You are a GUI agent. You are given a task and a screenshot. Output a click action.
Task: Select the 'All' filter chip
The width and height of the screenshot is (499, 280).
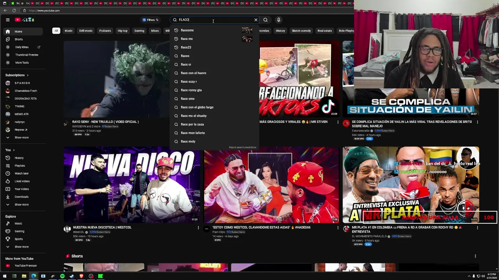(x=56, y=31)
